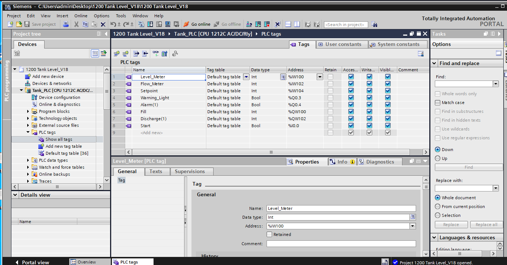Click the Cut scissors icon
This screenshot has width=507, height=265.
pyautogui.click(x=76, y=24)
